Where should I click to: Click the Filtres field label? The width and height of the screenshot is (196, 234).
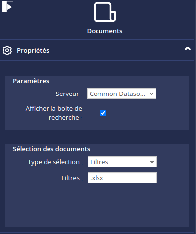click(x=71, y=178)
